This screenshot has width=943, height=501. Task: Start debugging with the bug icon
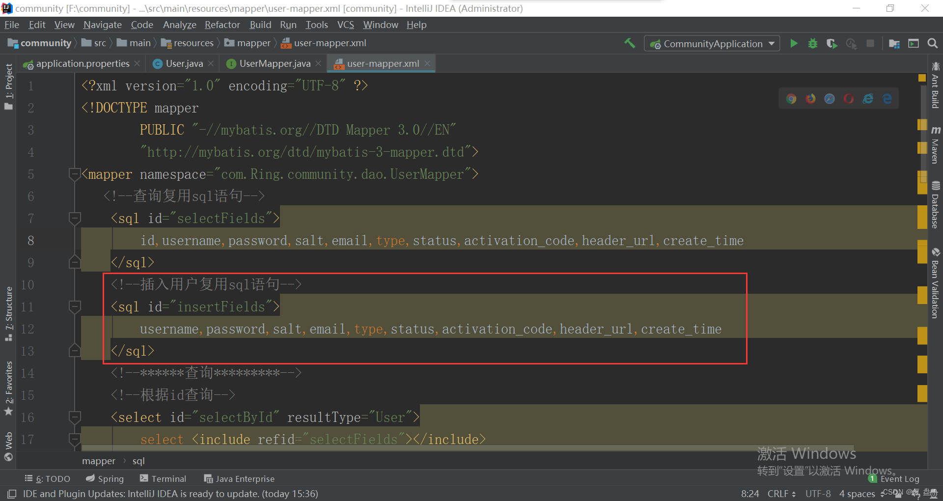(x=813, y=43)
